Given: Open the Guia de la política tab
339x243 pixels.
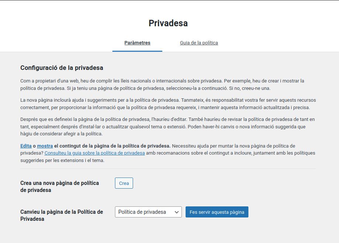Looking at the screenshot, I should (x=199, y=43).
